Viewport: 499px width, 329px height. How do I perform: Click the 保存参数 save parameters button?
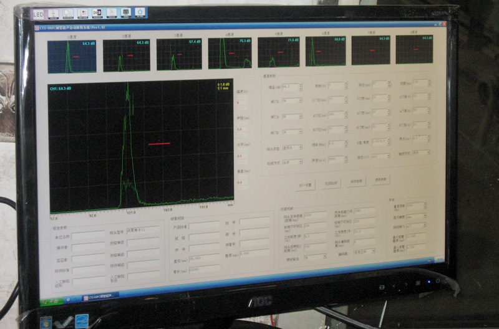pos(357,182)
